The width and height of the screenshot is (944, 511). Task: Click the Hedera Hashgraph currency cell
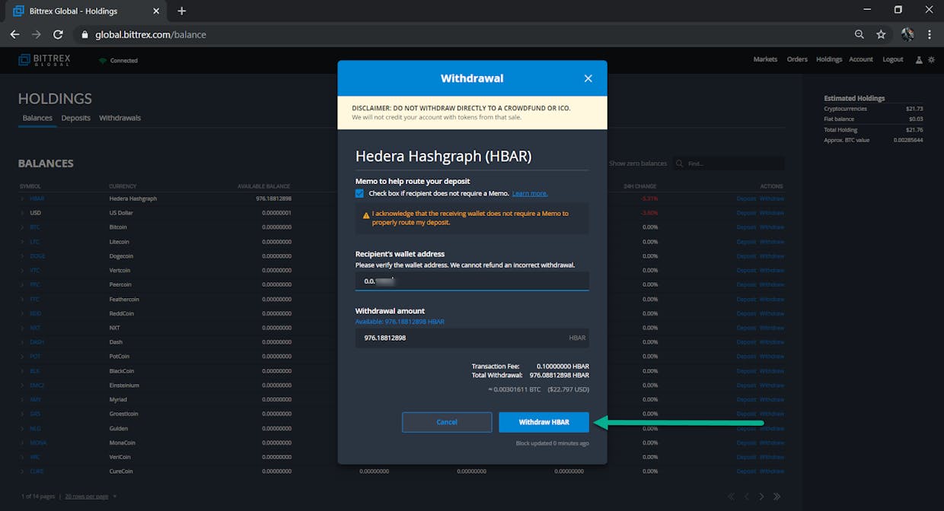(133, 198)
